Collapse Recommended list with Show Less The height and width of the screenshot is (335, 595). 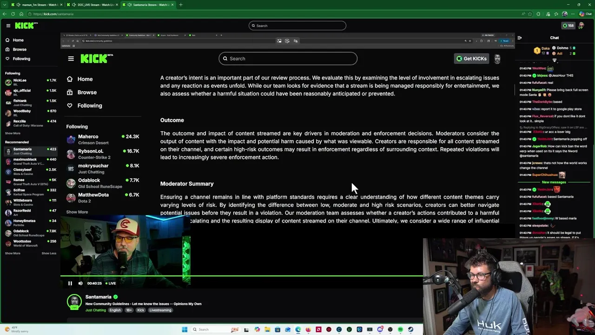click(49, 253)
